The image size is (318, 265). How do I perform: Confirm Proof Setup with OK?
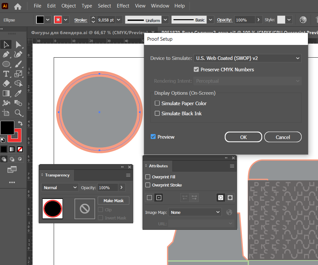click(243, 137)
